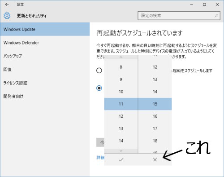Click the partially hidden 今 restart button
The height and width of the screenshot is (177, 224).
click(100, 142)
